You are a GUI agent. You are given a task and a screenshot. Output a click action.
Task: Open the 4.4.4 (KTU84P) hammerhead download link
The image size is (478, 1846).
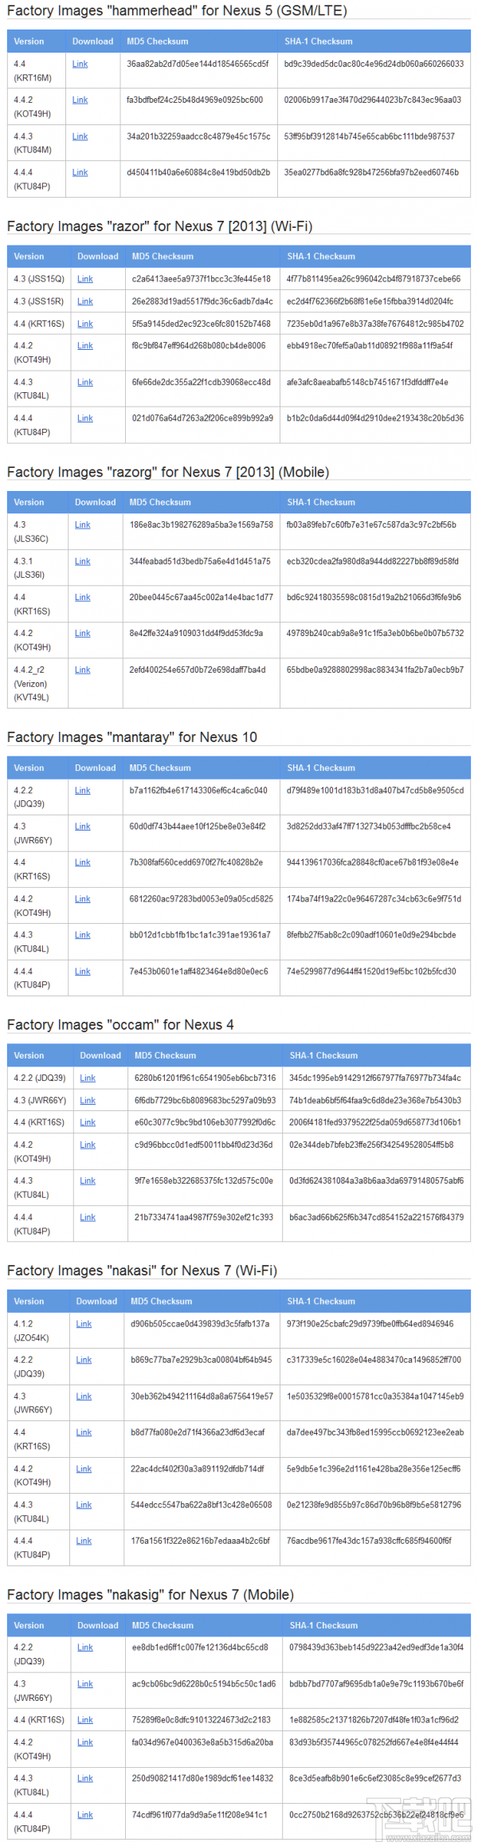[80, 172]
